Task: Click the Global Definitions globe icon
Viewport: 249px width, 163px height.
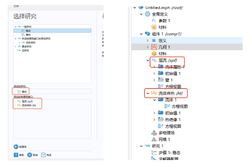Action: tap(148, 14)
